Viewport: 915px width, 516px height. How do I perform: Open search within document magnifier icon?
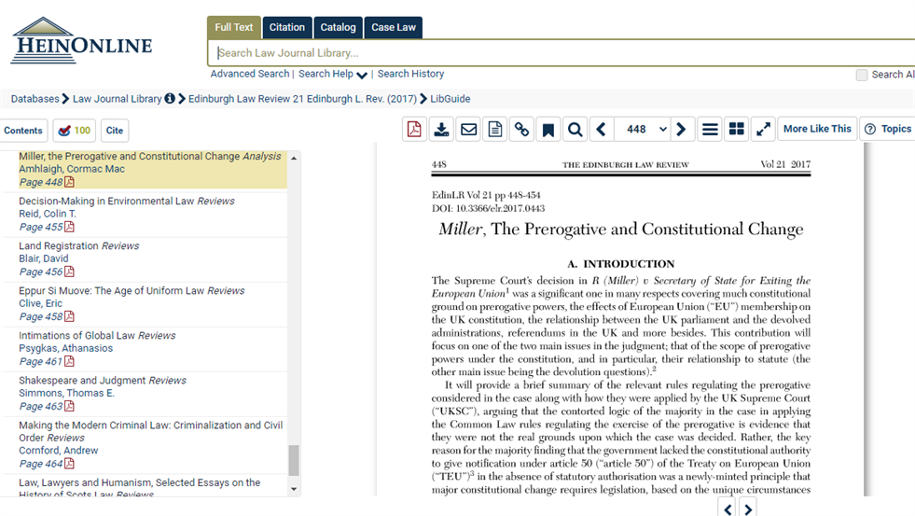pyautogui.click(x=575, y=129)
